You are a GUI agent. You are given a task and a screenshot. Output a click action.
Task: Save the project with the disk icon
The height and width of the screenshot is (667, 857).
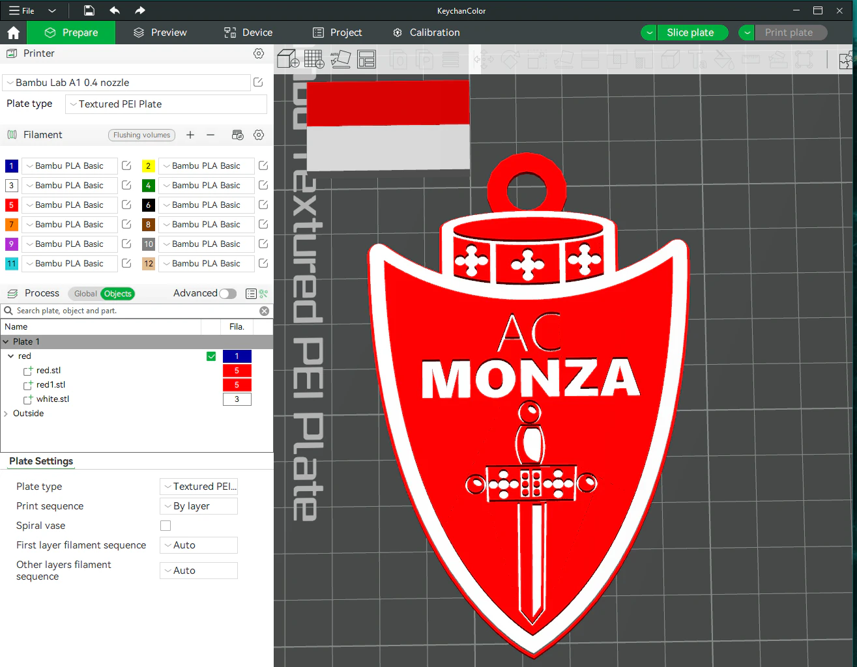[89, 10]
